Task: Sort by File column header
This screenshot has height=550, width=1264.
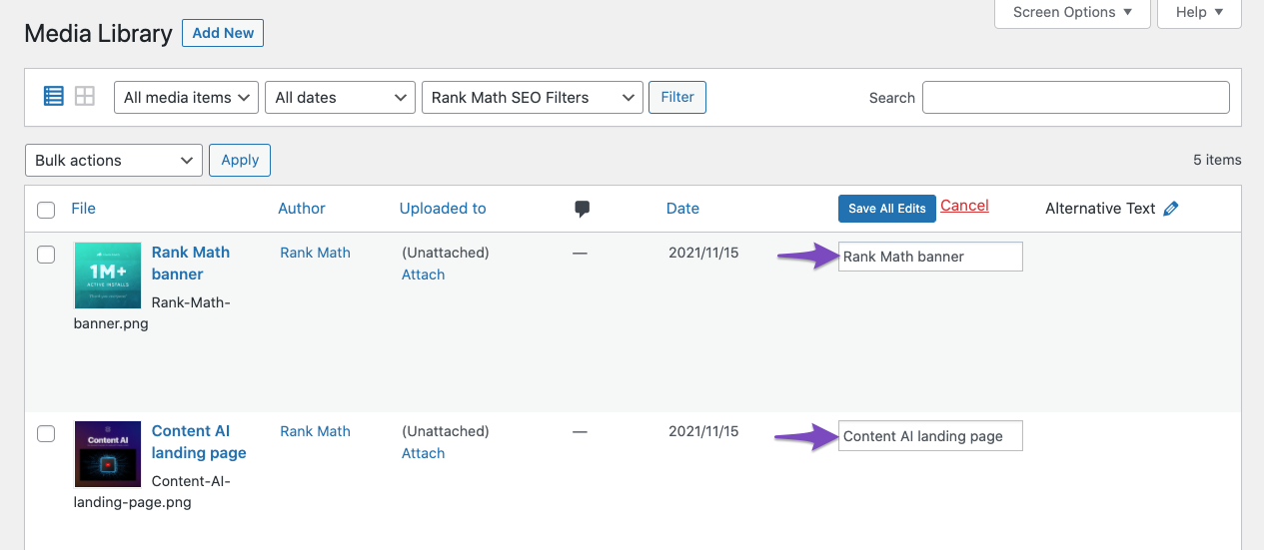Action: (83, 209)
